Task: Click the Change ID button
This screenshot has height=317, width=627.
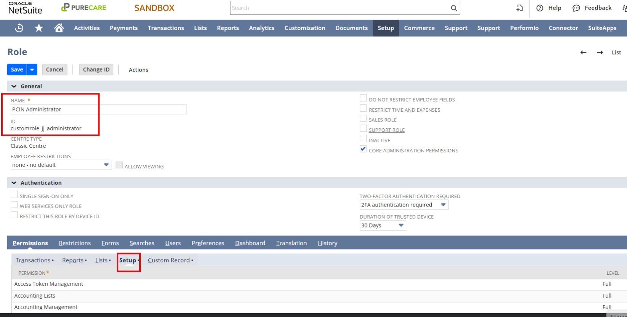Action: point(96,70)
